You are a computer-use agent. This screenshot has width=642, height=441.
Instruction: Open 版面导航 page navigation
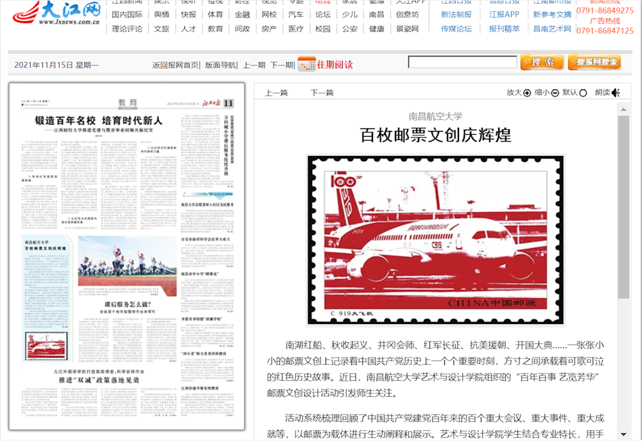coord(220,65)
